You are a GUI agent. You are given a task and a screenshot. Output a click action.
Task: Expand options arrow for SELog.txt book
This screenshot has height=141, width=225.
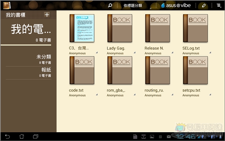pyautogui.click(x=210, y=53)
